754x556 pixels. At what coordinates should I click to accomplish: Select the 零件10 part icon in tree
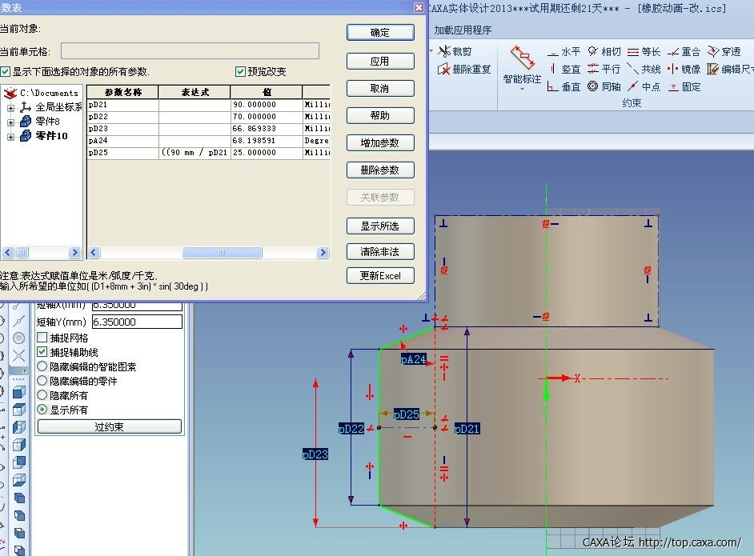[26, 136]
